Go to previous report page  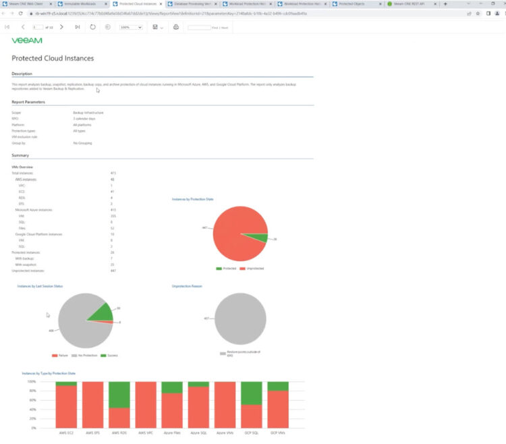(x=23, y=27)
